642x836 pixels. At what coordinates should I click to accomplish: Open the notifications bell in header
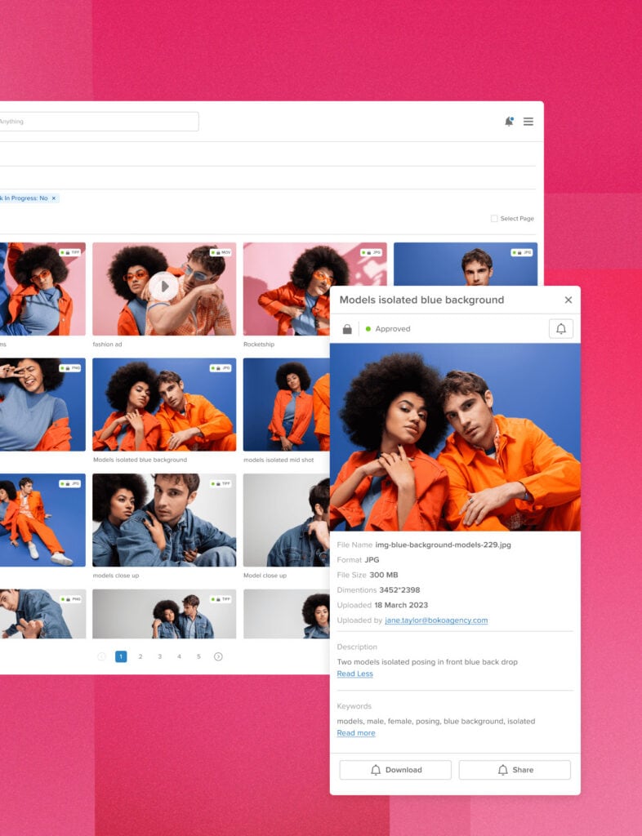coord(509,122)
